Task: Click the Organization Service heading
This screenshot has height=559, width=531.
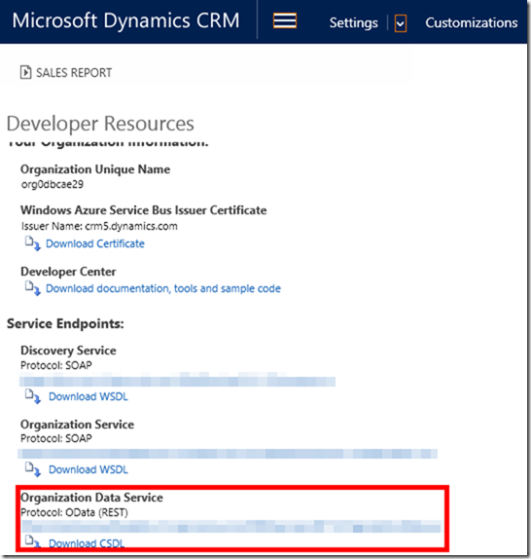Action: tap(77, 425)
